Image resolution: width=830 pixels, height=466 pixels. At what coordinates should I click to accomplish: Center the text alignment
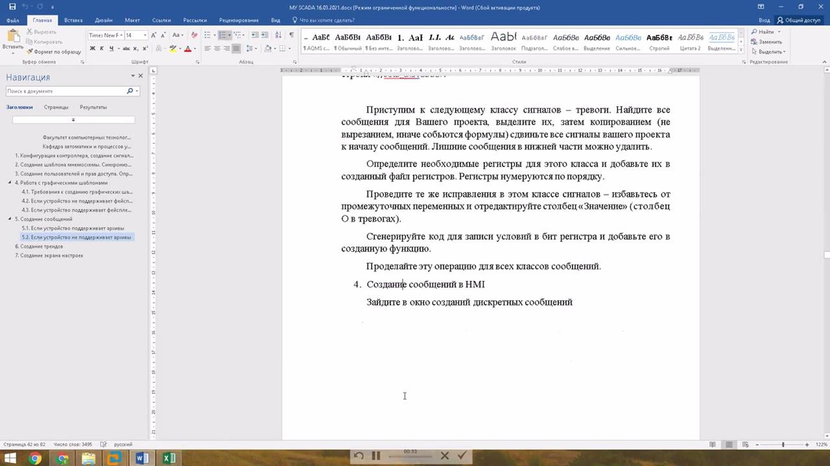tap(217, 49)
